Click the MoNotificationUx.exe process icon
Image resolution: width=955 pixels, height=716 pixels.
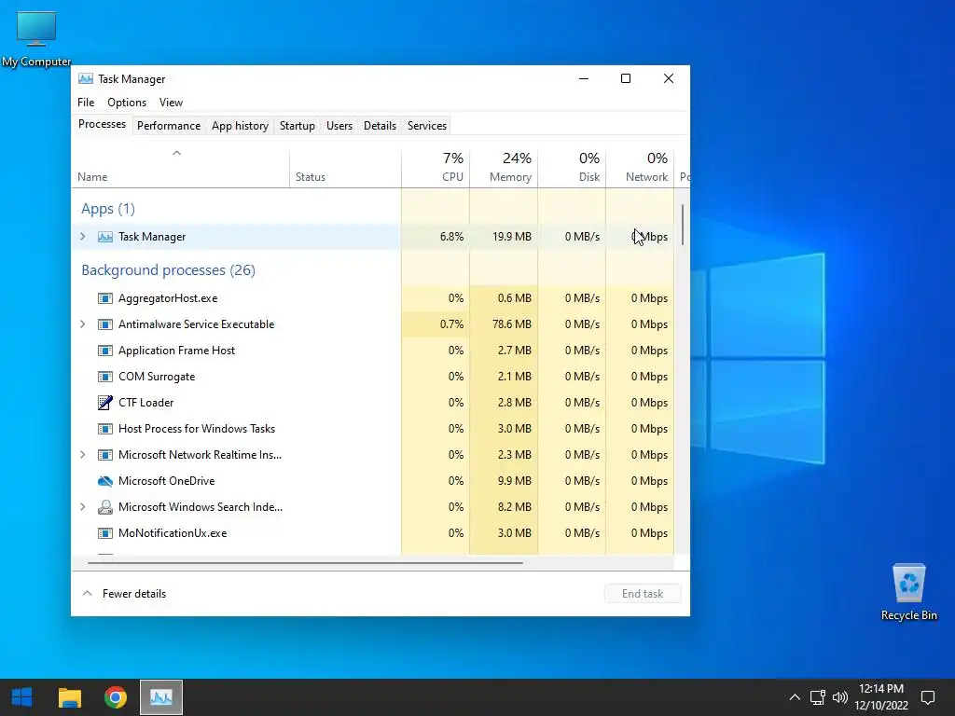(104, 533)
